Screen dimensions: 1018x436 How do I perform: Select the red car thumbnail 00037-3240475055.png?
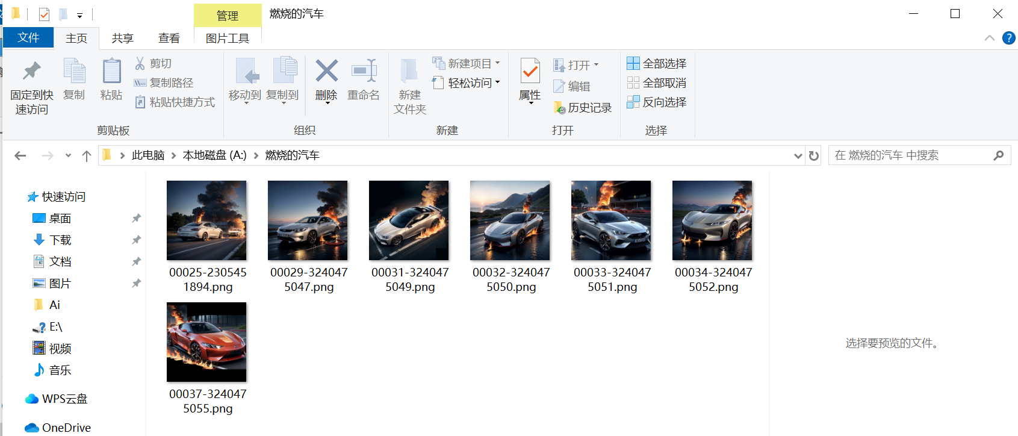coord(206,342)
